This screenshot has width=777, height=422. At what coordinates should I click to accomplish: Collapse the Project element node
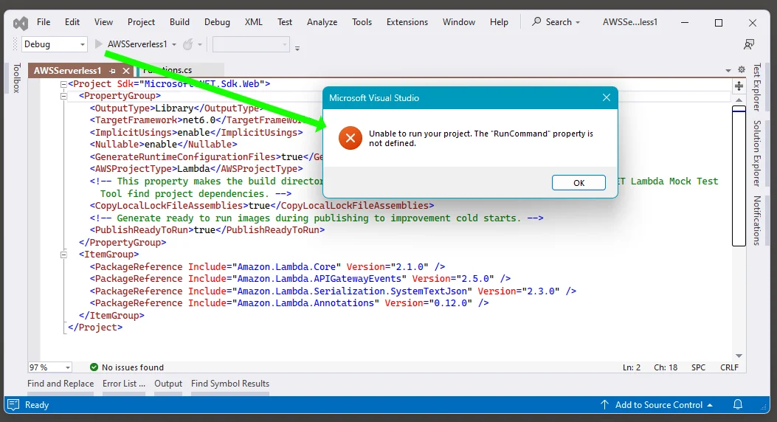tap(63, 84)
